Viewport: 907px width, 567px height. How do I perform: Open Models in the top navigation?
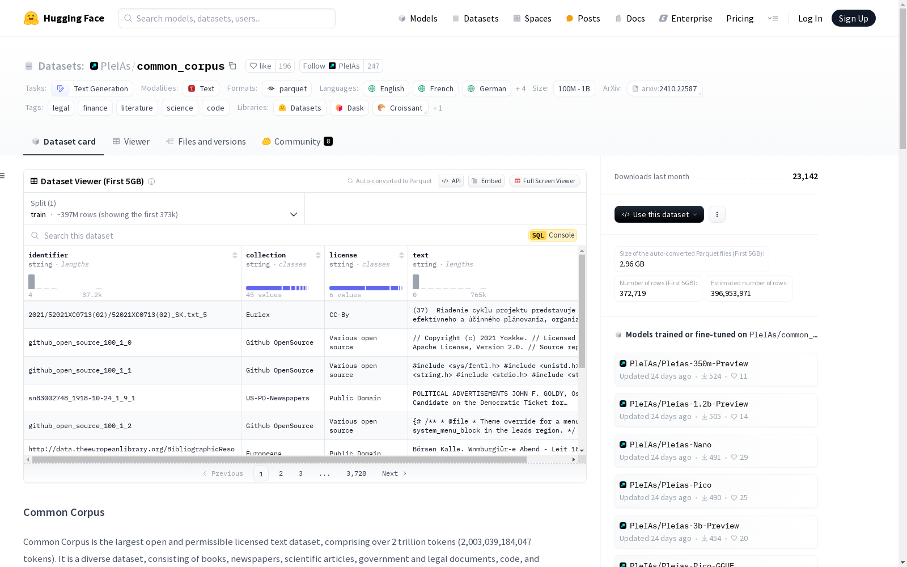tap(418, 18)
